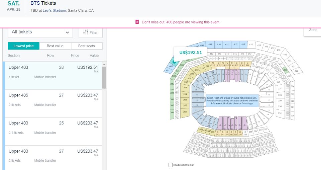This screenshot has width=321, height=170.
Task: Open the All tickets dropdown
Action: [x=40, y=32]
